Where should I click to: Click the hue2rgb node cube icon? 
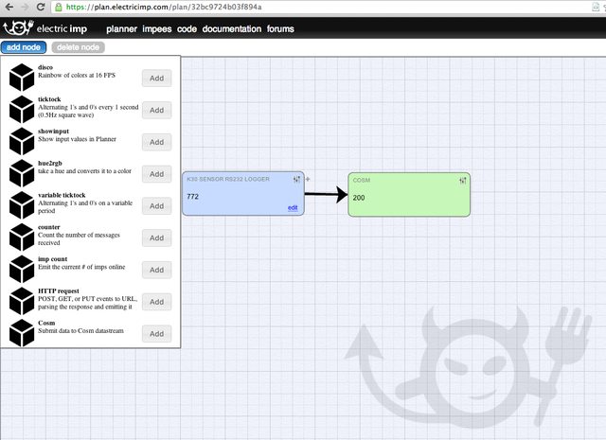[22, 173]
